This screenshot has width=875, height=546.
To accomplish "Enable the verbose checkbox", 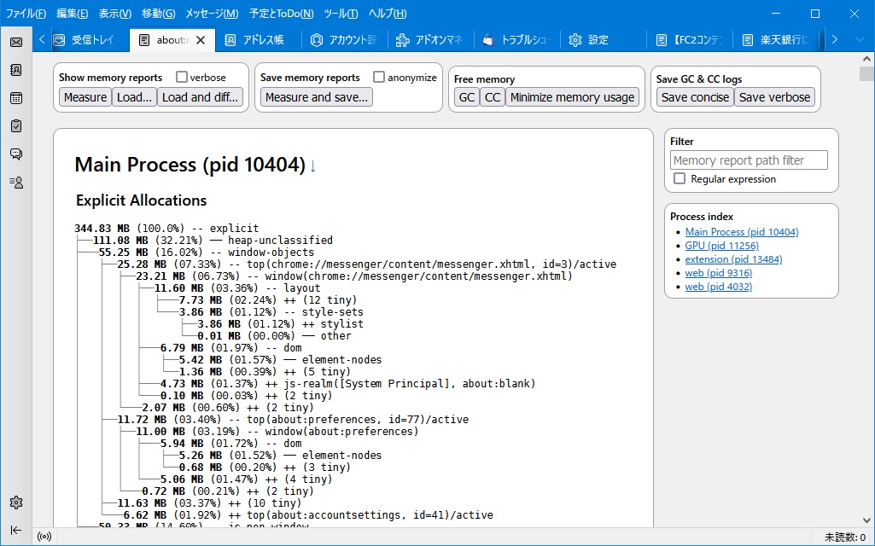I will pos(182,78).
